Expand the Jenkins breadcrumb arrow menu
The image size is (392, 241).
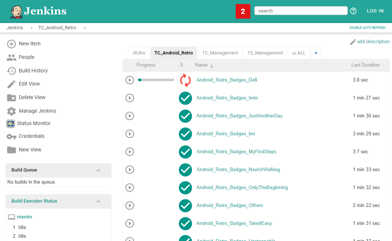(x=32, y=28)
